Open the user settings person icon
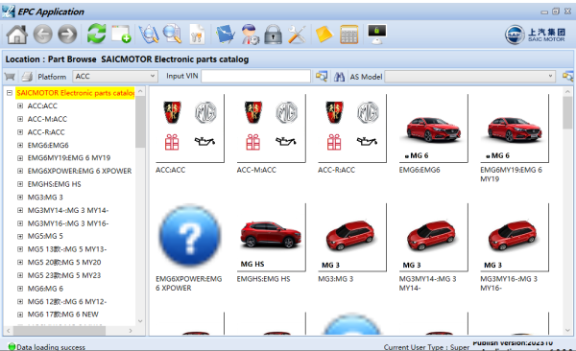The width and height of the screenshot is (576, 351). 251,35
